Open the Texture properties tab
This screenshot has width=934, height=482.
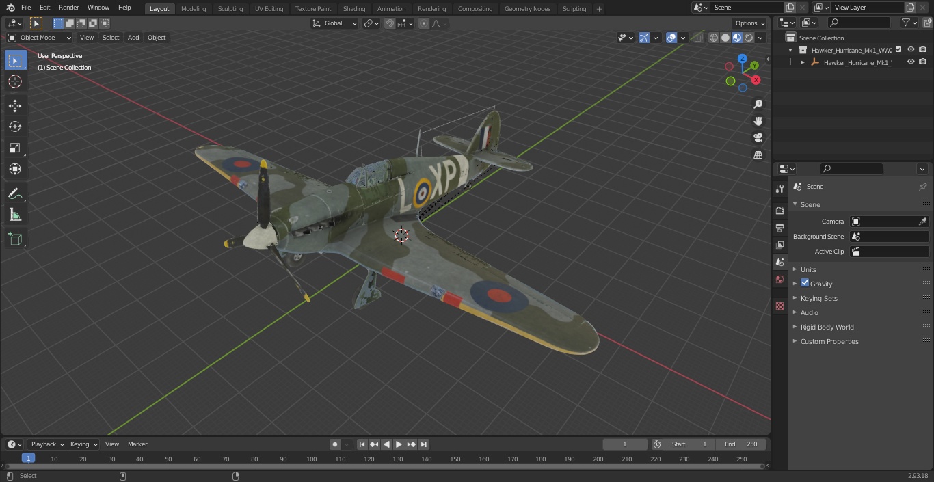pos(779,306)
